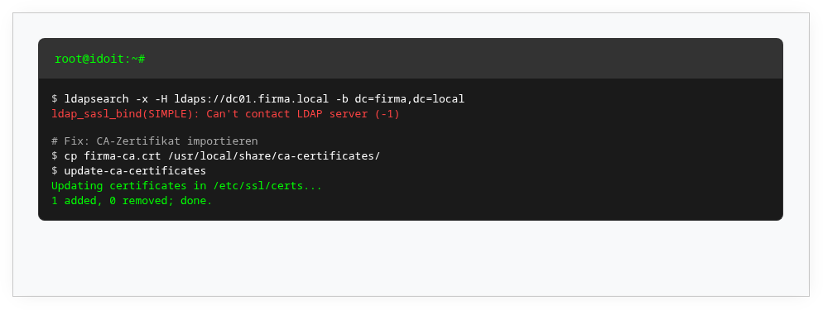Click the red ldap_sasl_bind error message
The width and height of the screenshot is (823, 310).
point(226,113)
